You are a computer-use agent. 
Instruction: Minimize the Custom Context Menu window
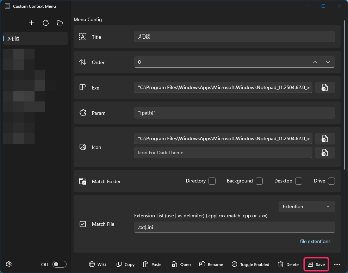[x=307, y=6]
